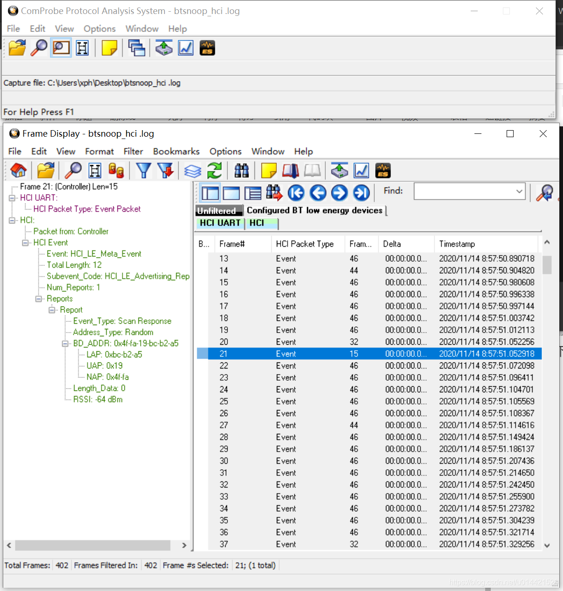Open Bookmarks menu in Frame Display window
The image size is (563, 591).
(x=176, y=151)
